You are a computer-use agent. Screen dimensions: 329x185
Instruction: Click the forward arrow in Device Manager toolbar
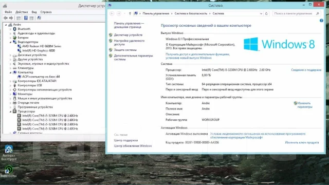click(x=11, y=18)
